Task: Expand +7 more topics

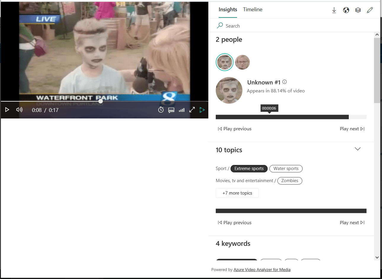Action: pyautogui.click(x=237, y=193)
